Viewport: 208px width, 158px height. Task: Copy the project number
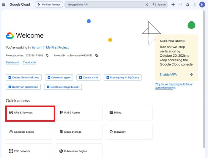pyautogui.click(x=47, y=55)
